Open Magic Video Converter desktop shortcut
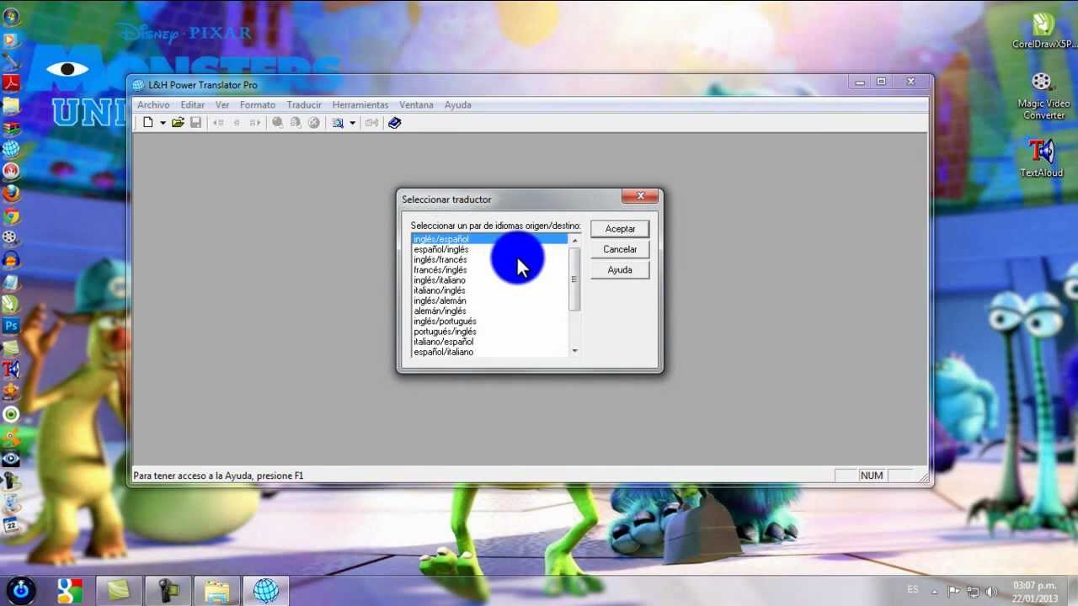1078x606 pixels. tap(1043, 95)
